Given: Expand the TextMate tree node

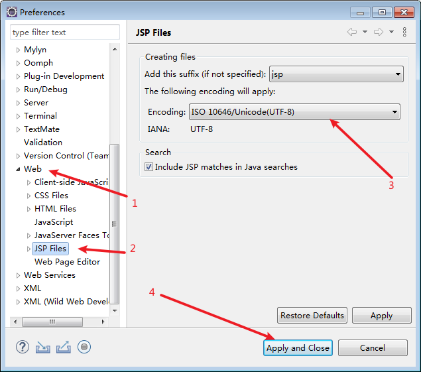Looking at the screenshot, I should coord(18,130).
